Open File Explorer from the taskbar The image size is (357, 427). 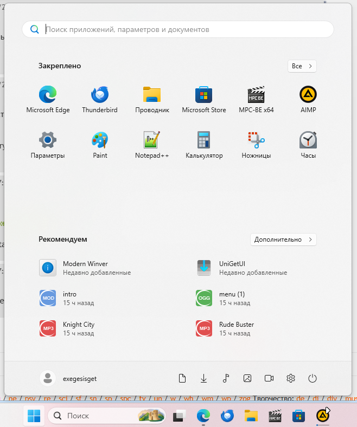point(251,416)
